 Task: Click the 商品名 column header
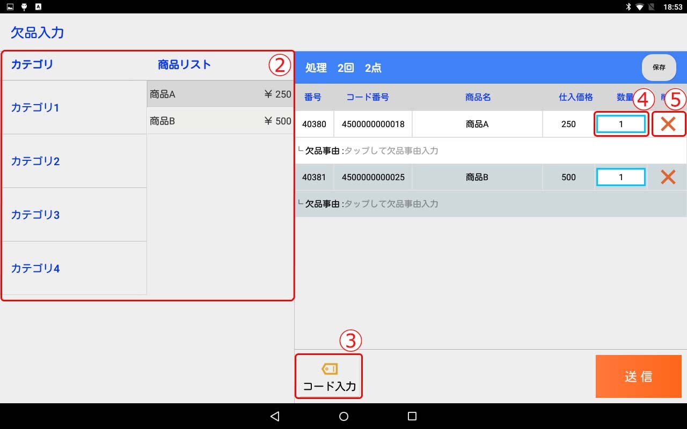[x=478, y=97]
